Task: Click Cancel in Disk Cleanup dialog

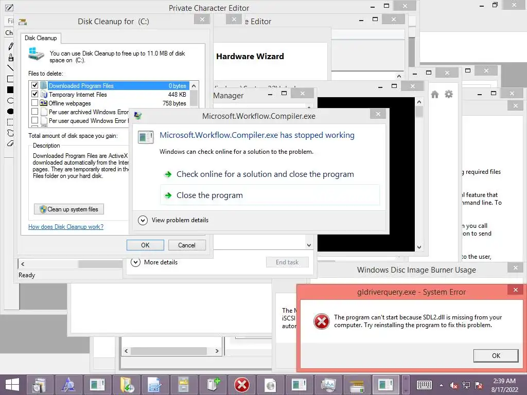Action: click(186, 245)
